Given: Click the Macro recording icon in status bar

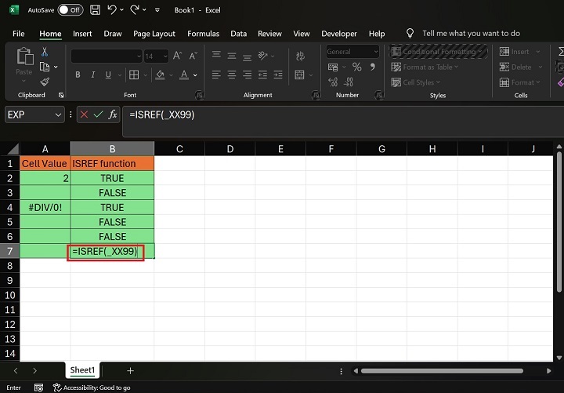Looking at the screenshot, I should pyautogui.click(x=38, y=388).
